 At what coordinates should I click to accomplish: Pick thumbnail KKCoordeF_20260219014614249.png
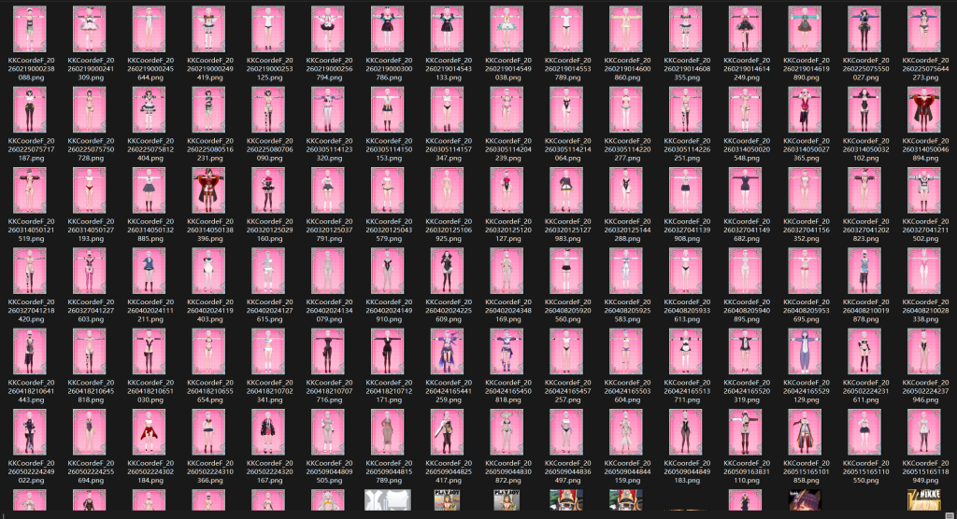point(746,29)
